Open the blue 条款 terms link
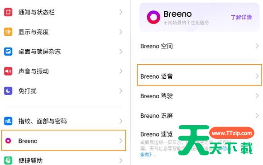The height and width of the screenshot is (165, 263). 146,155
